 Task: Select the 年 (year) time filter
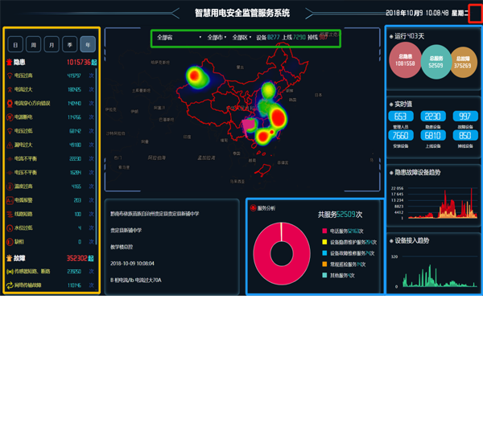coord(87,44)
